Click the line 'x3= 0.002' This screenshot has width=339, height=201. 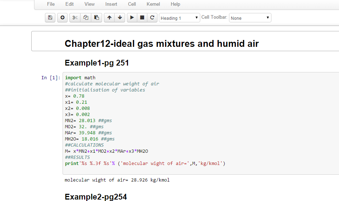pos(77,114)
